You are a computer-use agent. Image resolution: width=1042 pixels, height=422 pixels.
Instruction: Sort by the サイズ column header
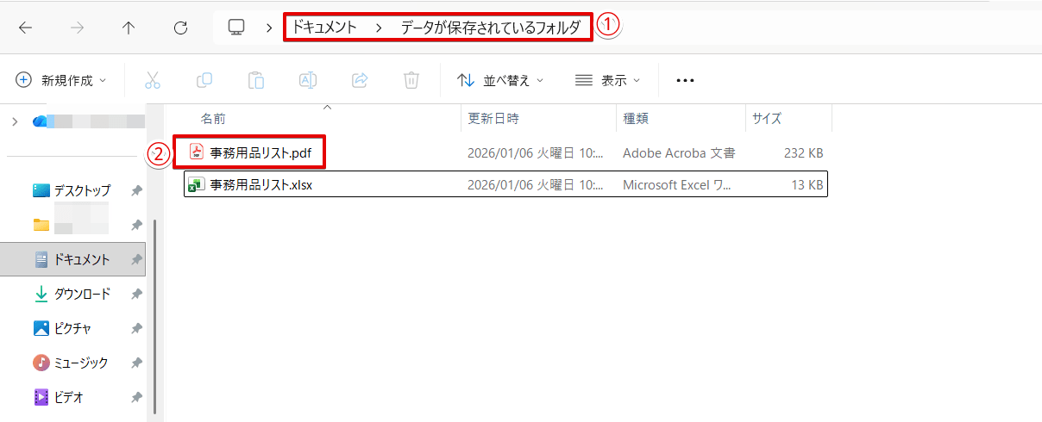click(767, 119)
